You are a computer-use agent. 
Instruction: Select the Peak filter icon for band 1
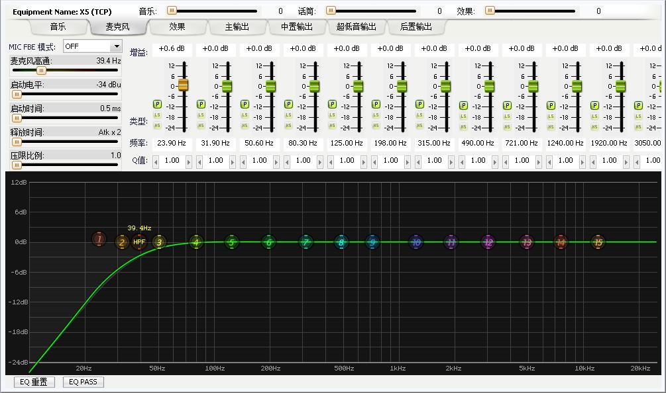[x=157, y=104]
